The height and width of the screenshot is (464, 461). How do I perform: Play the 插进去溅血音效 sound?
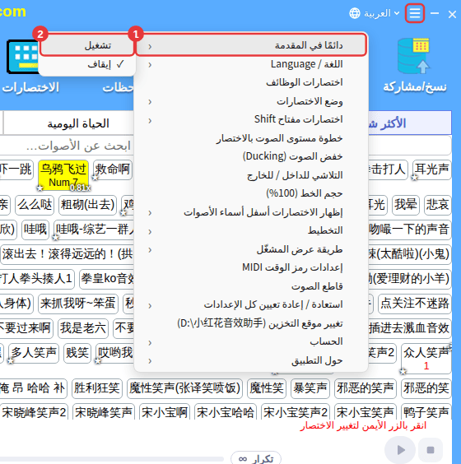(x=409, y=328)
